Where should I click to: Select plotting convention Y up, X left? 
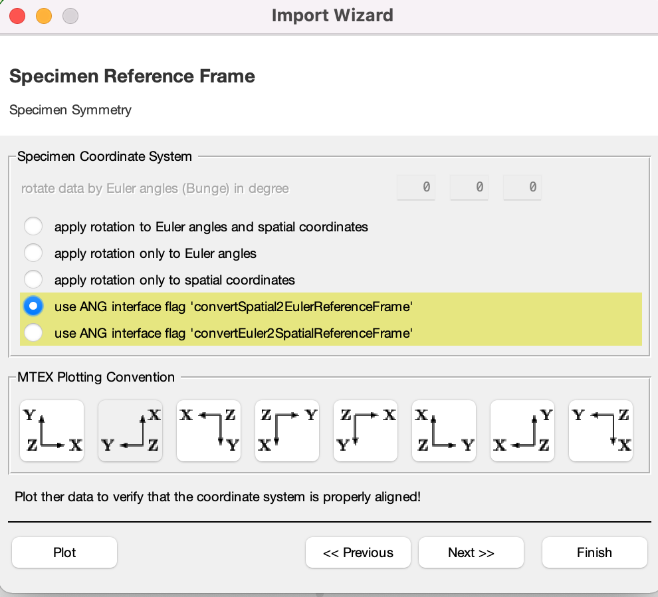pyautogui.click(x=522, y=431)
